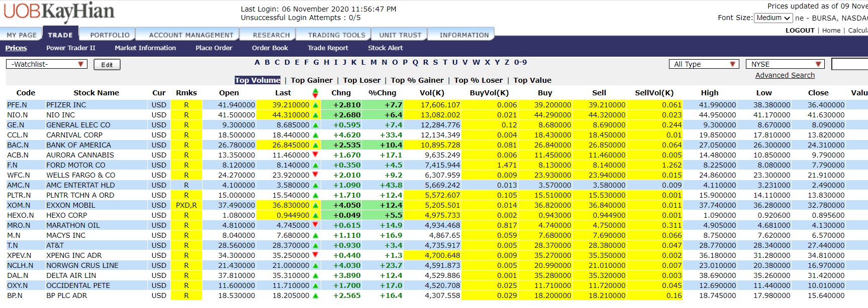
Task: Click the LOGOUT link
Action: point(800,31)
